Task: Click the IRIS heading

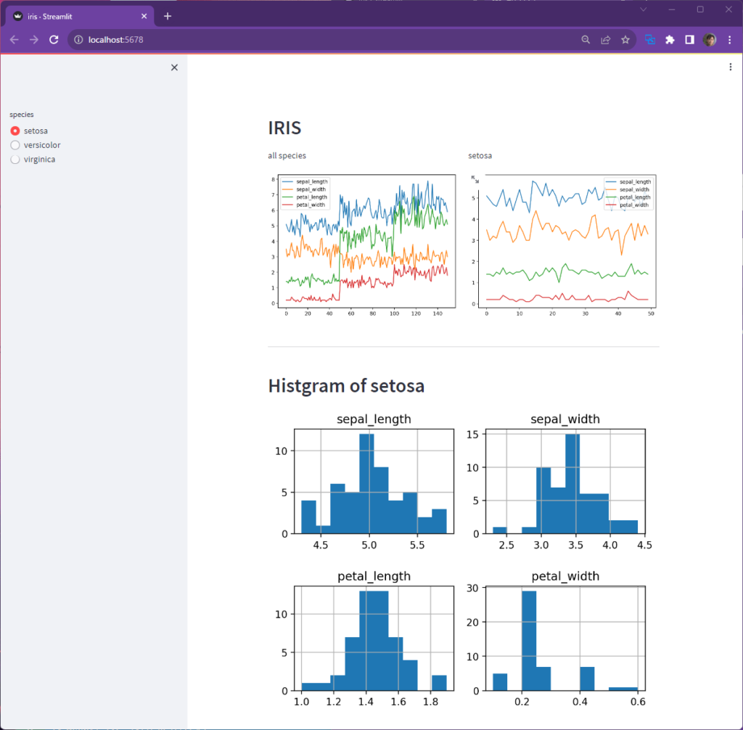Action: 284,128
